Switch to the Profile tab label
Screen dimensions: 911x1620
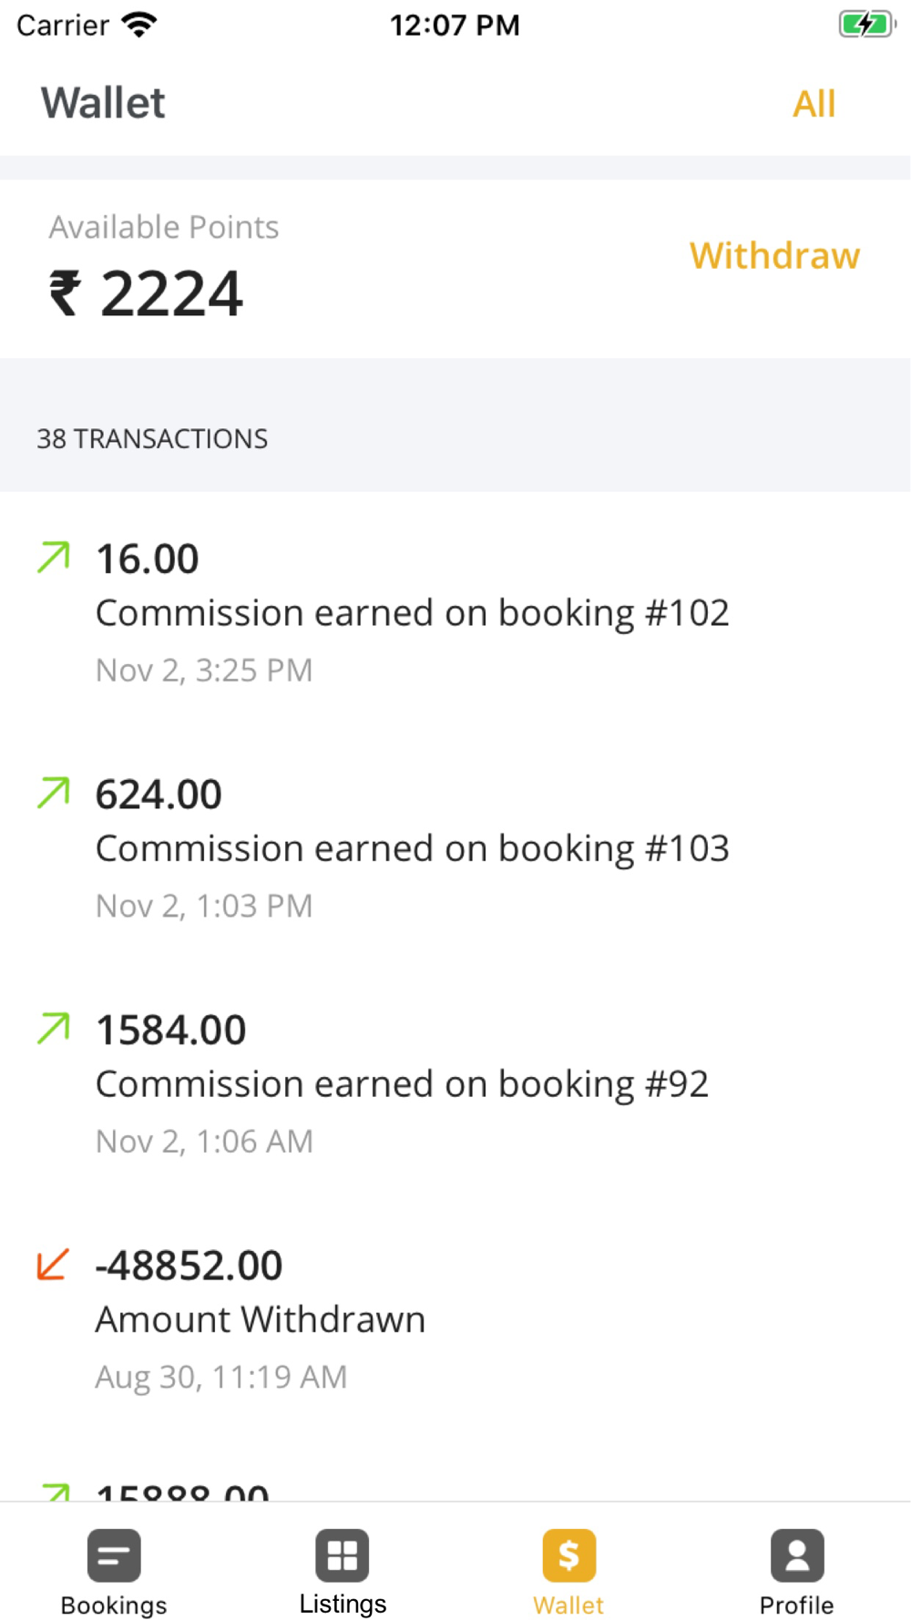click(x=797, y=1605)
